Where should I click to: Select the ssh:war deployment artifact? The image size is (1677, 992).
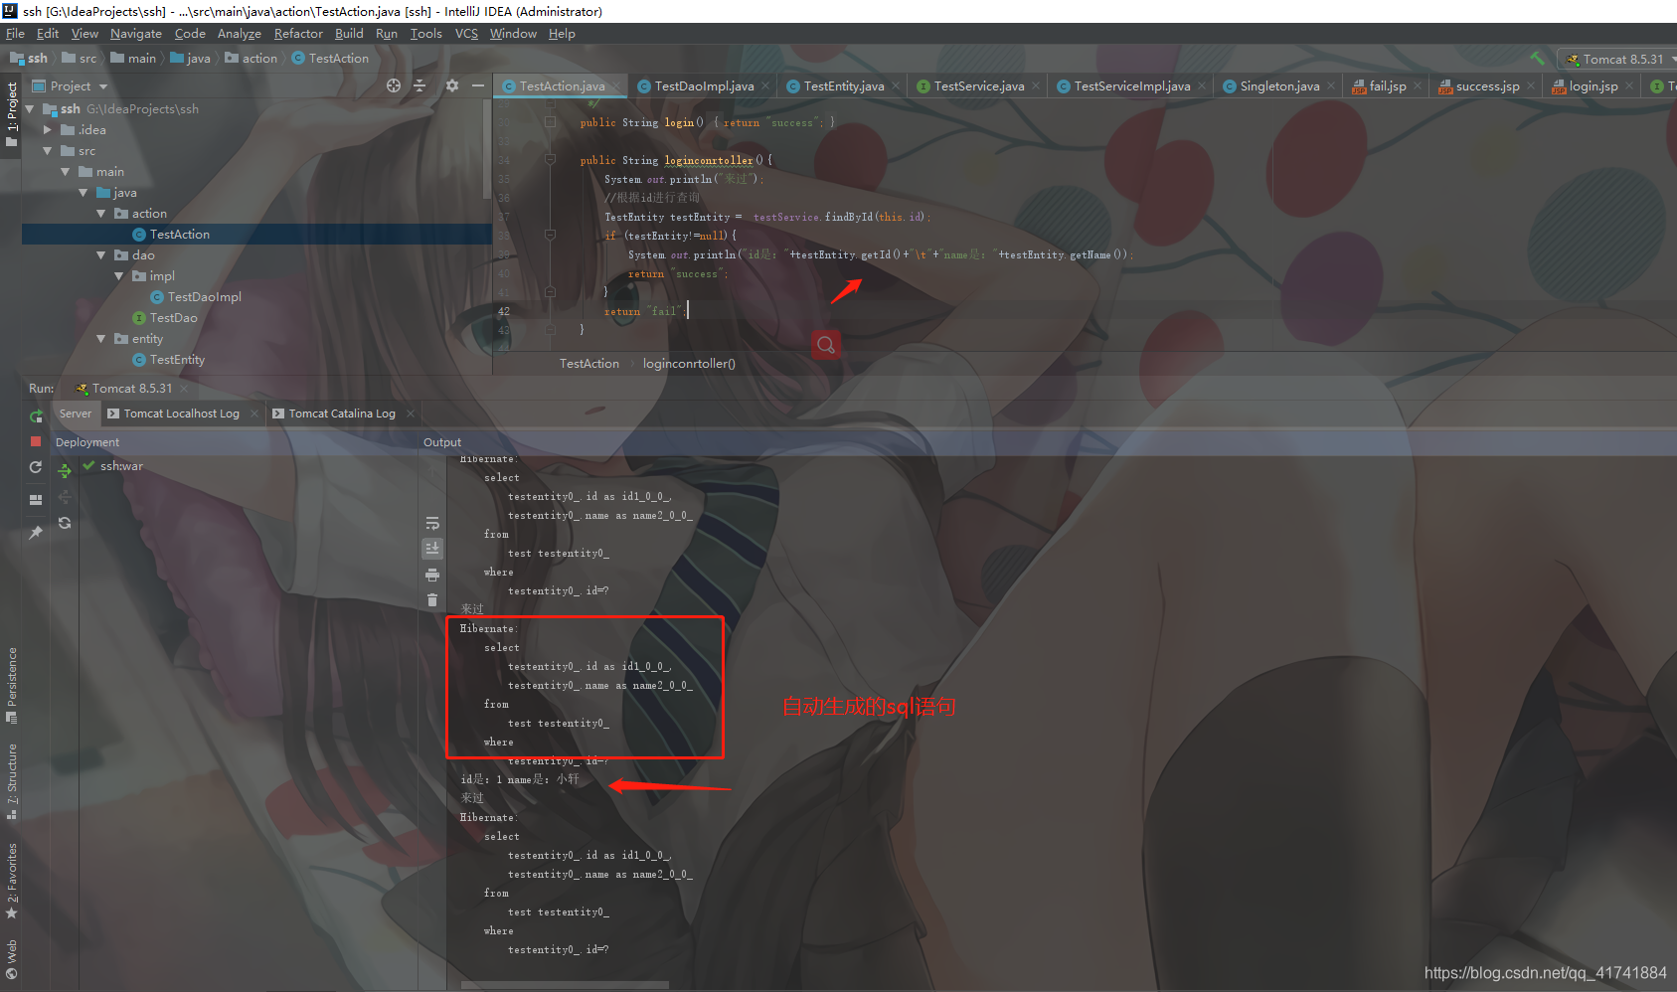coord(121,466)
